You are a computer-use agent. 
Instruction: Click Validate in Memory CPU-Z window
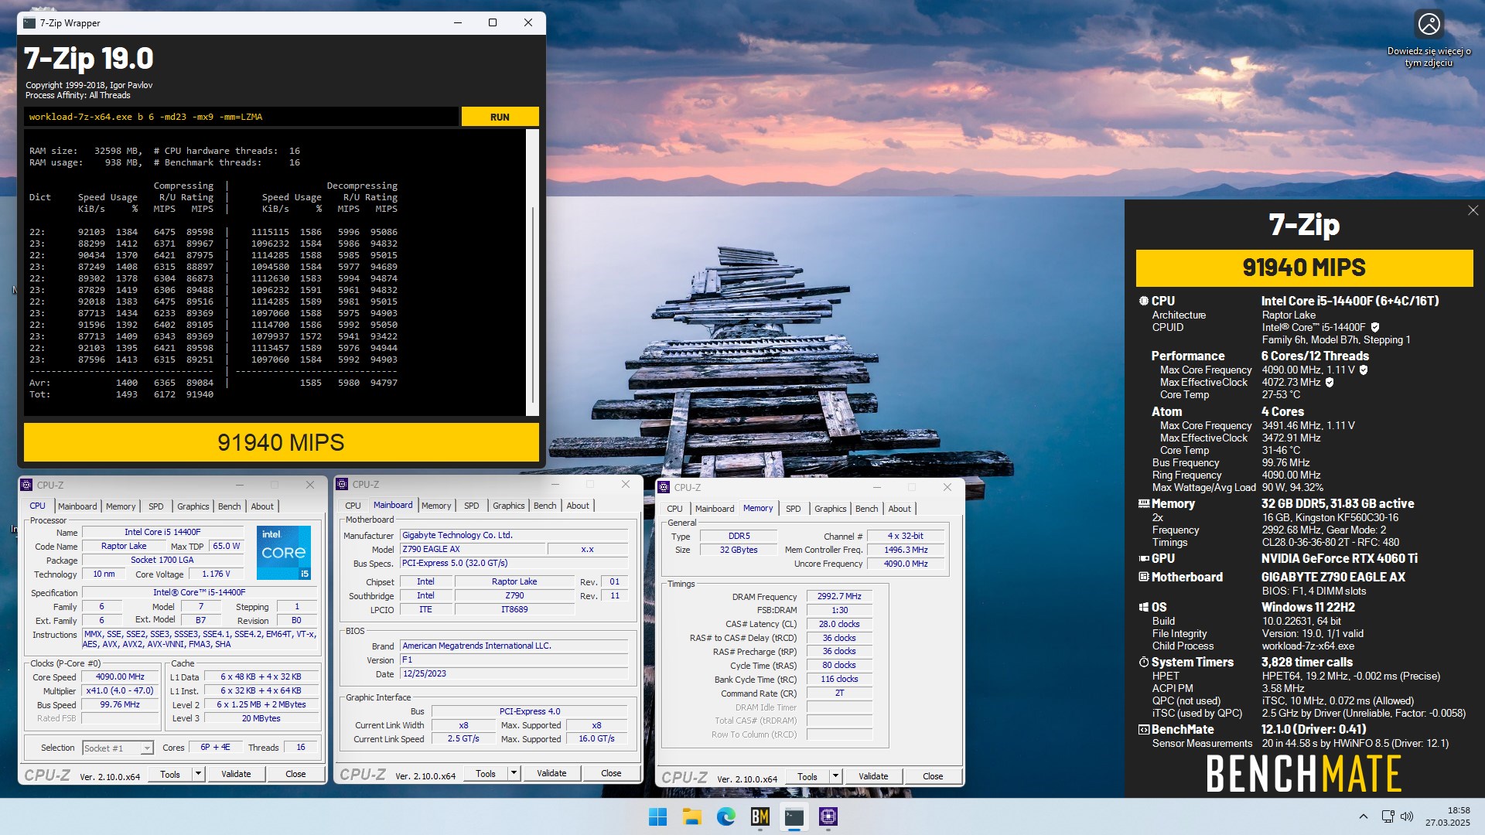[873, 776]
